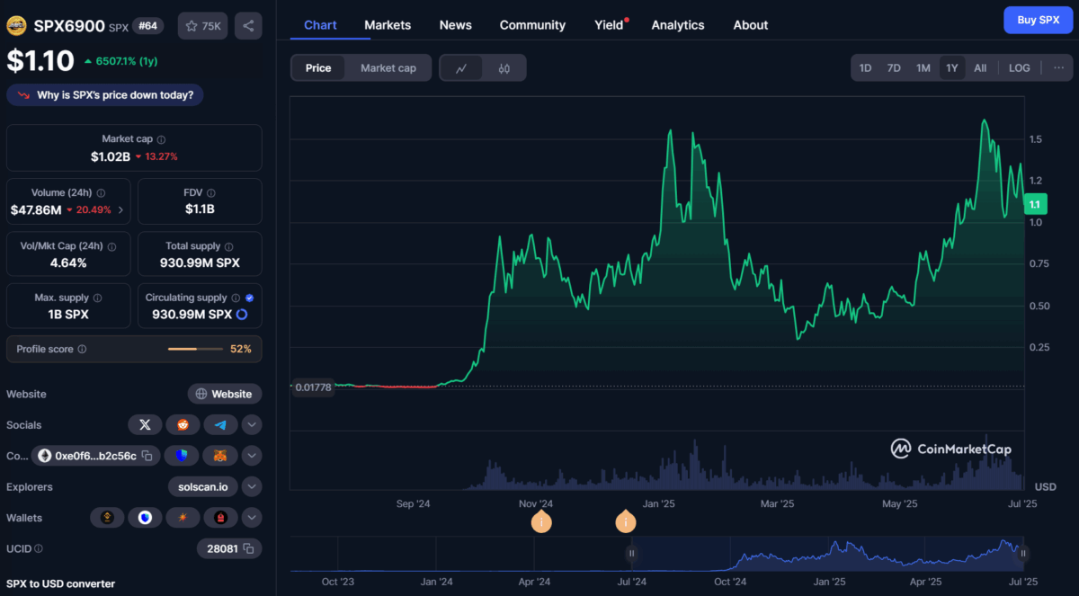Set chart range to All

(x=980, y=68)
